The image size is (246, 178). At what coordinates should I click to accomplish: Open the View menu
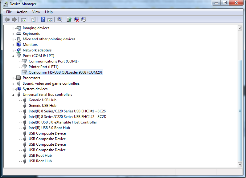[x=36, y=12]
